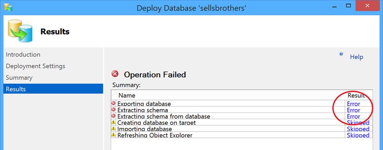Viewport: 383px width, 150px height.
Task: Click the Name column header
Action: click(x=127, y=95)
